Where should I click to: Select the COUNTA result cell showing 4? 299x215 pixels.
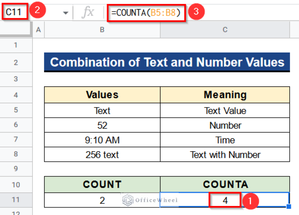coord(225,201)
